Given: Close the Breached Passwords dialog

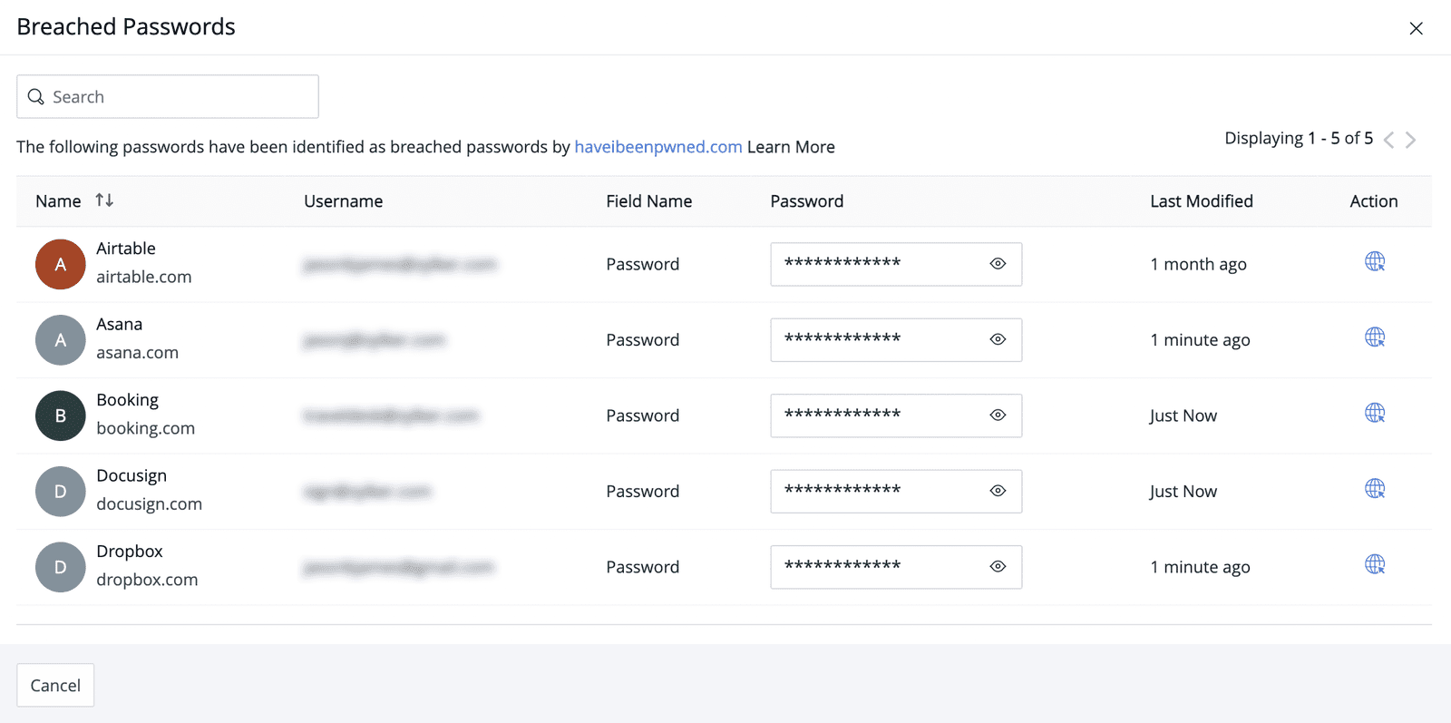Looking at the screenshot, I should (x=1416, y=28).
